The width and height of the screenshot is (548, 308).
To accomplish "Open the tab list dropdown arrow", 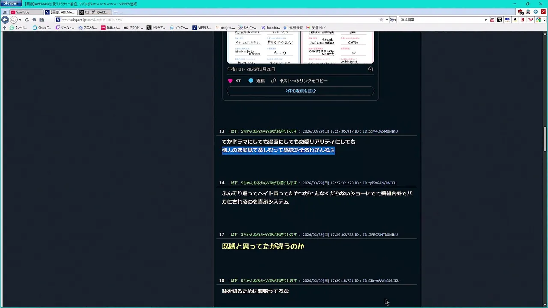I will (122, 12).
